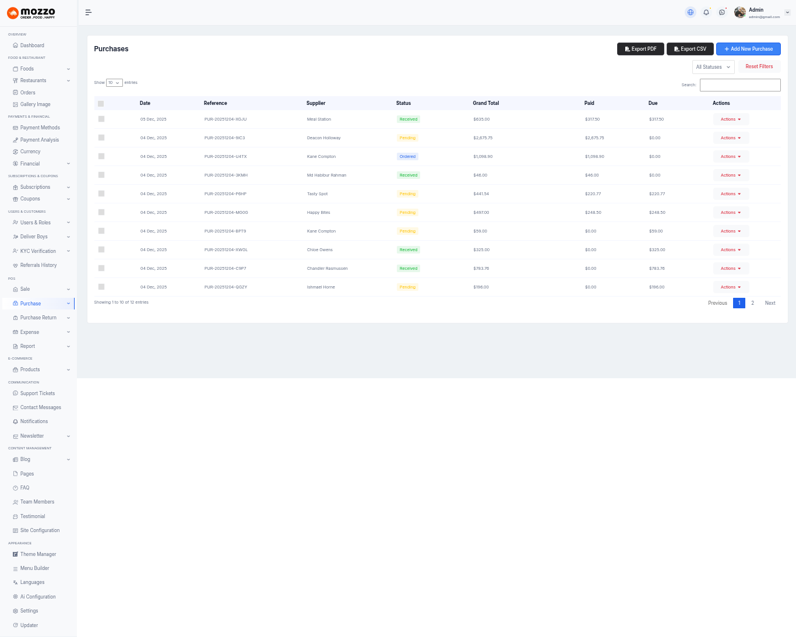This screenshot has height=637, width=796.
Task: Open Actions dropdown for Meal Station purchase
Action: (x=731, y=119)
